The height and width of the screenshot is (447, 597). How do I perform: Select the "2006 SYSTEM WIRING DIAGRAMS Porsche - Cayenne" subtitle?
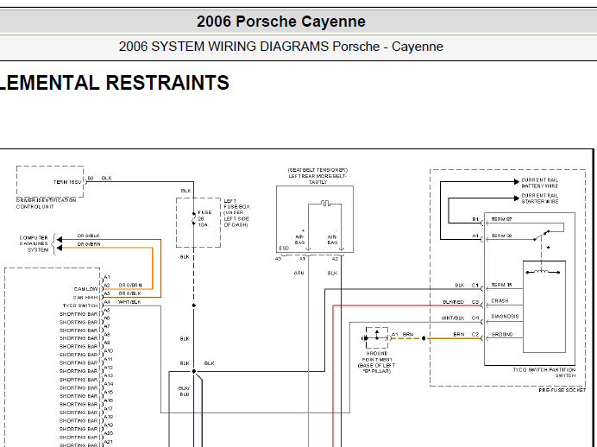point(281,47)
